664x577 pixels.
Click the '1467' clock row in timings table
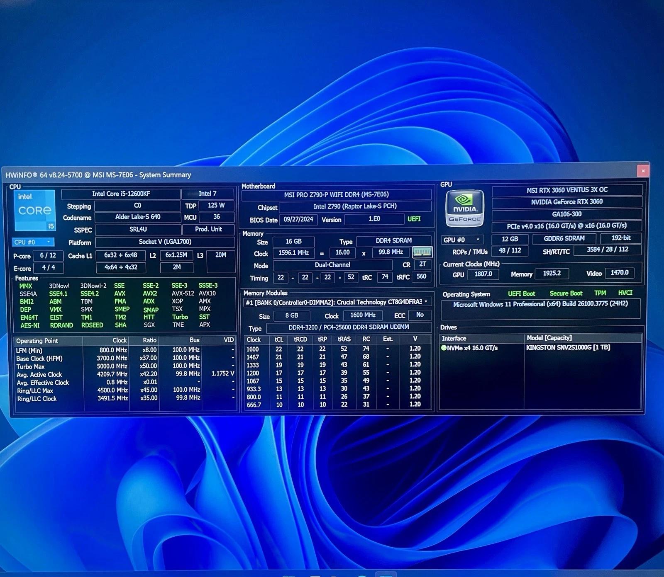[337, 357]
